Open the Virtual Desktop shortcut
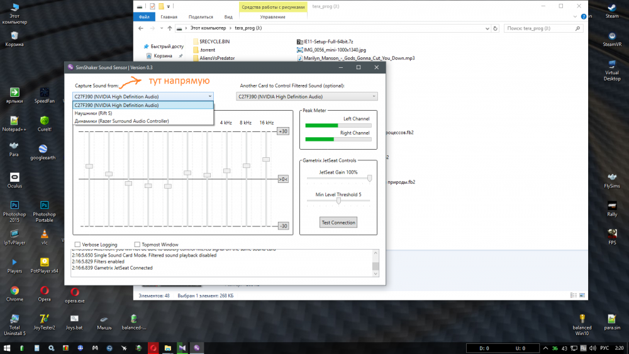Image resolution: width=629 pixels, height=354 pixels. [612, 70]
